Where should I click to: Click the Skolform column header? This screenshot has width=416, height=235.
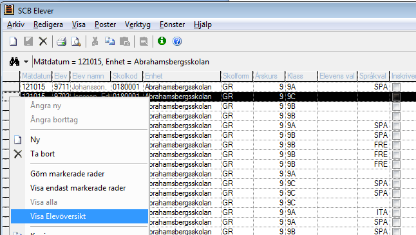click(237, 76)
